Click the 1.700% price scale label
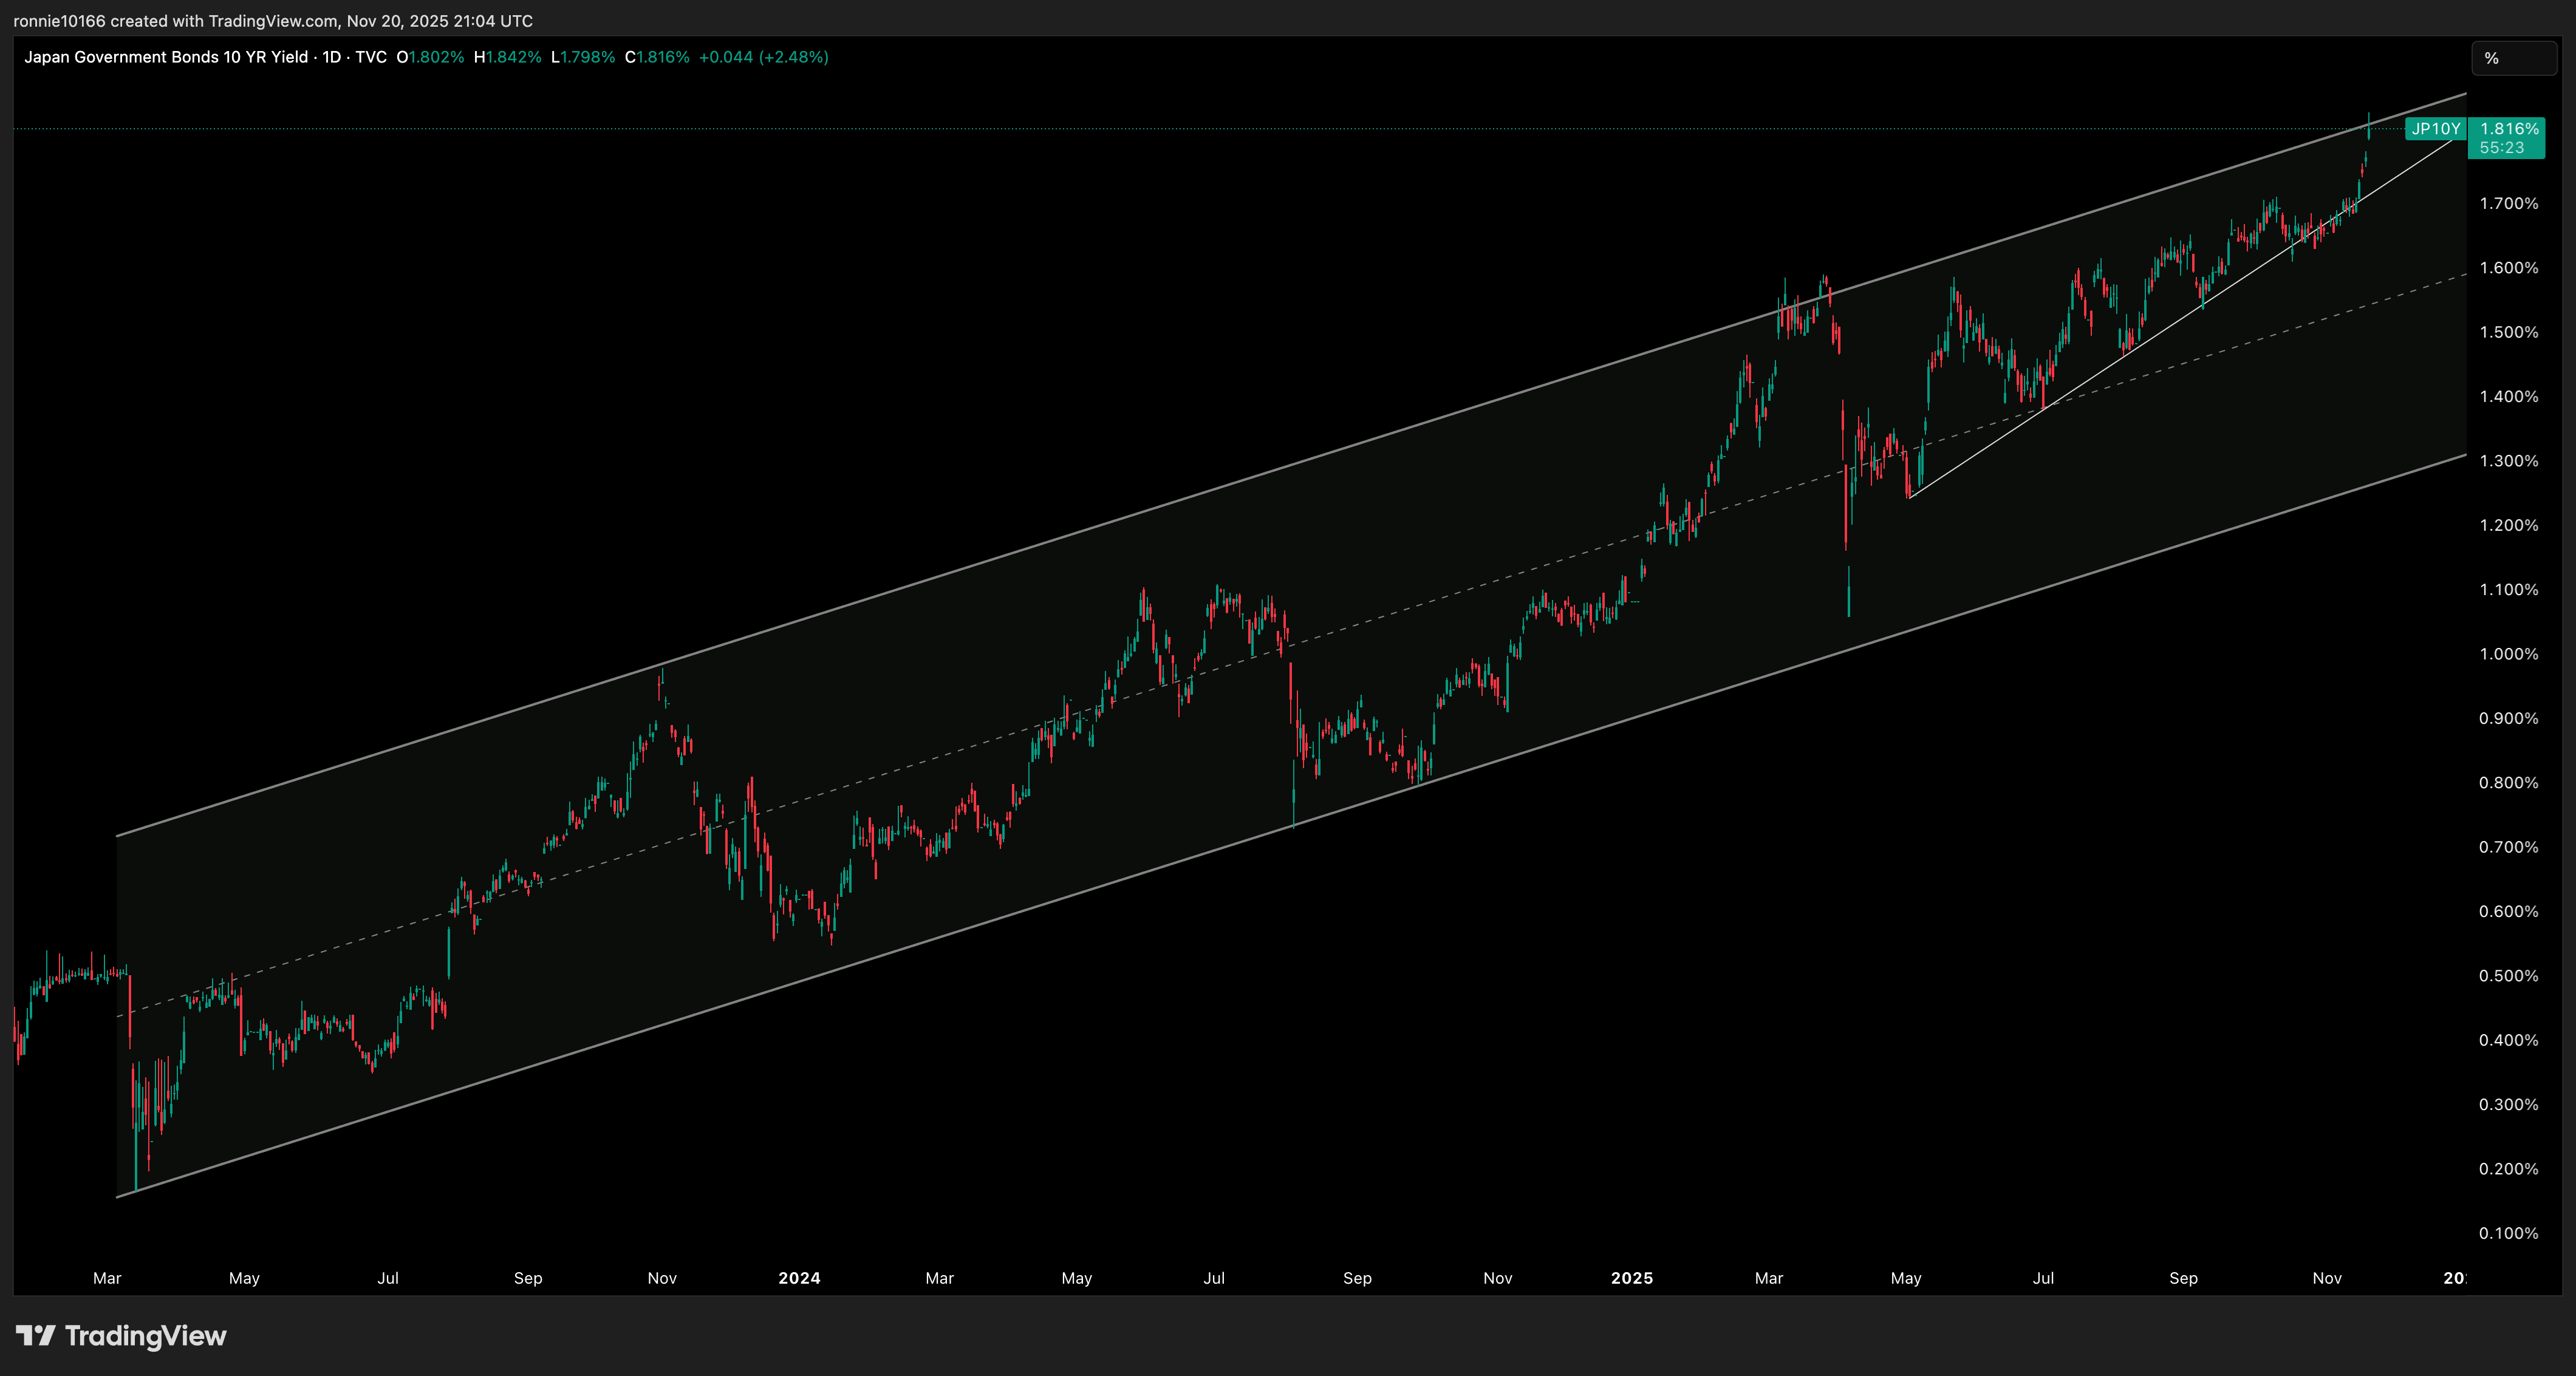The image size is (2576, 1376). tap(2510, 203)
